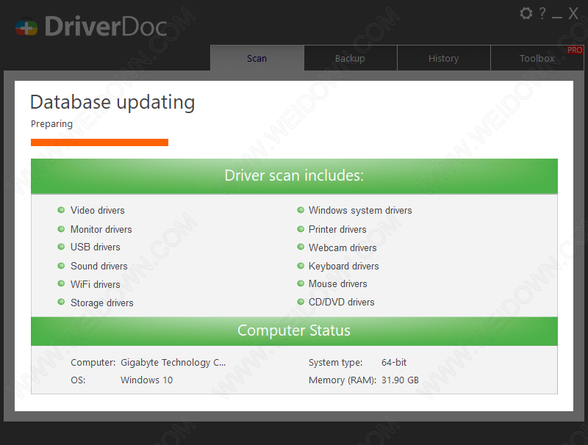Image resolution: width=588 pixels, height=445 pixels.
Task: Click the 'Database updating' heading
Action: click(x=112, y=102)
